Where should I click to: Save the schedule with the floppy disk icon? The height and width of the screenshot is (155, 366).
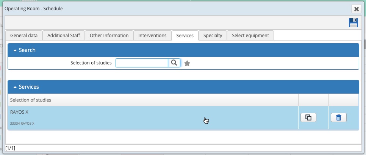point(353,23)
